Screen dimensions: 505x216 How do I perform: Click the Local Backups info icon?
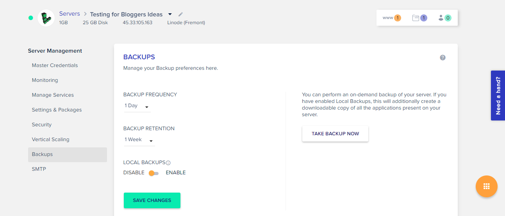(x=168, y=163)
